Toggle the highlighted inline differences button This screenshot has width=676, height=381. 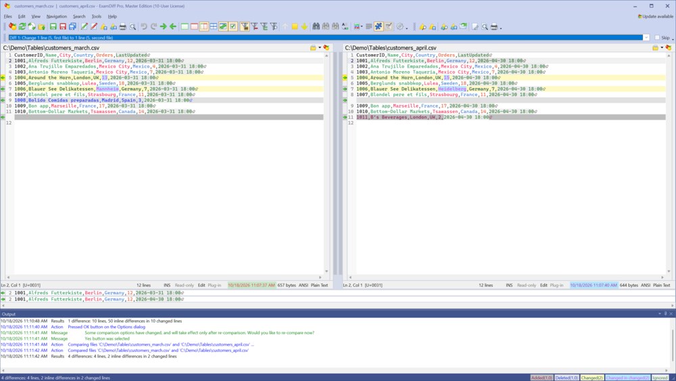[x=223, y=27]
